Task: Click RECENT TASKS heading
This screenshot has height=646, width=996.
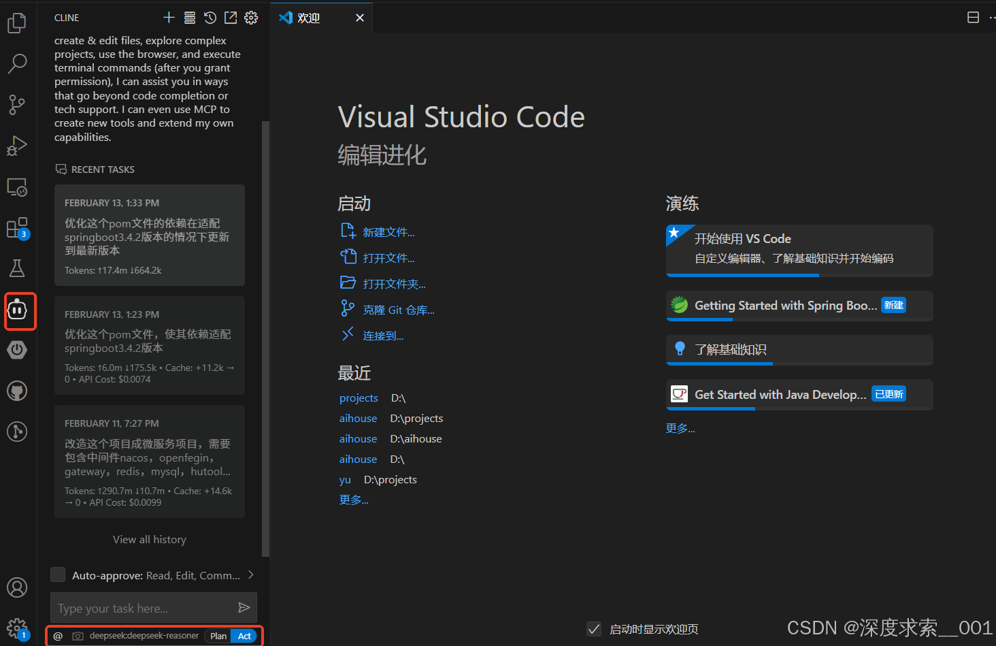Action: (x=103, y=169)
